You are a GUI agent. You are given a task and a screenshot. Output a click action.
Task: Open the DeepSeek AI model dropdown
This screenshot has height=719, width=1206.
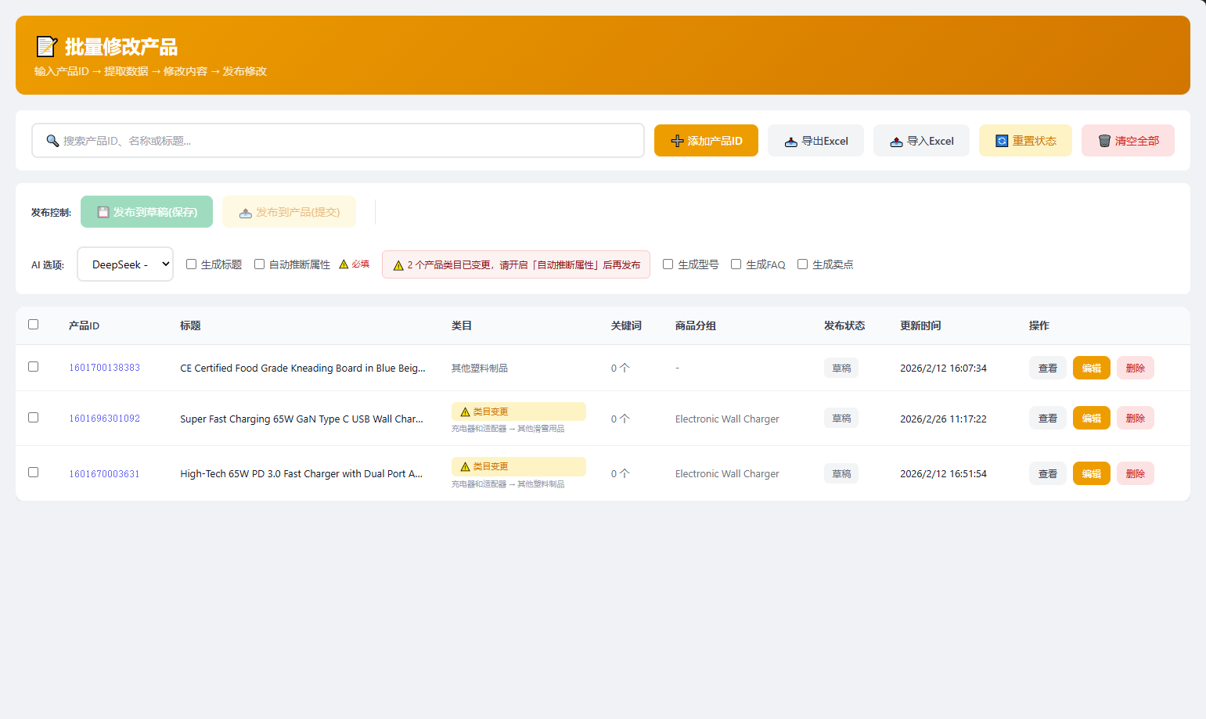click(x=125, y=264)
